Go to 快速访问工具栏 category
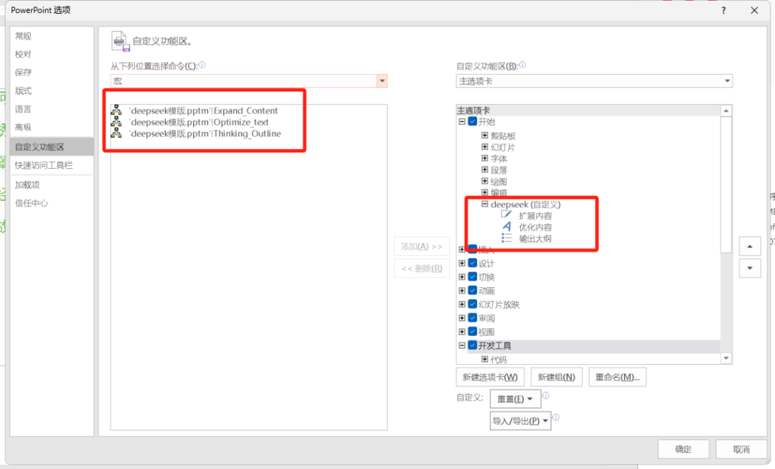Screen dimensions: 775x469 tap(52, 165)
